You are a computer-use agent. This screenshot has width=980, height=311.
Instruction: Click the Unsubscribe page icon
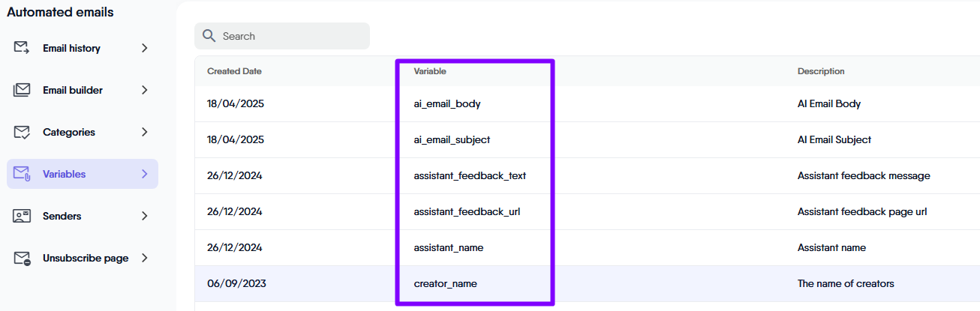tap(22, 258)
